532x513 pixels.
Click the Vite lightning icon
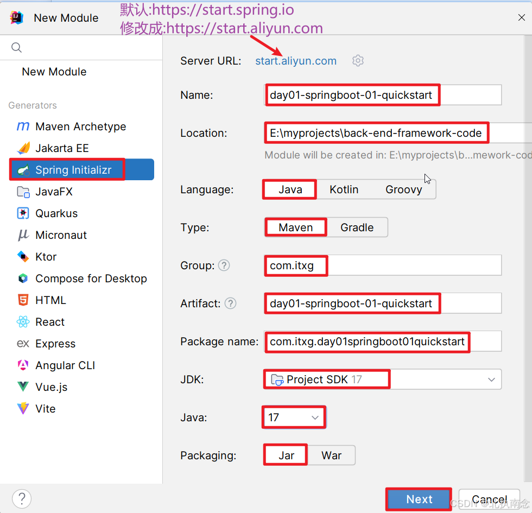click(x=23, y=408)
